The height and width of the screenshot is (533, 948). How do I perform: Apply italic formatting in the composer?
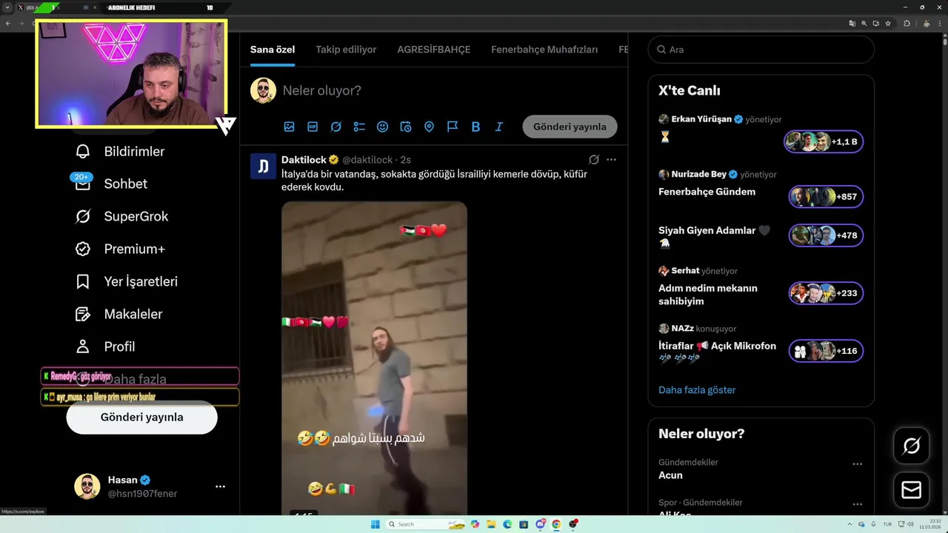click(499, 127)
